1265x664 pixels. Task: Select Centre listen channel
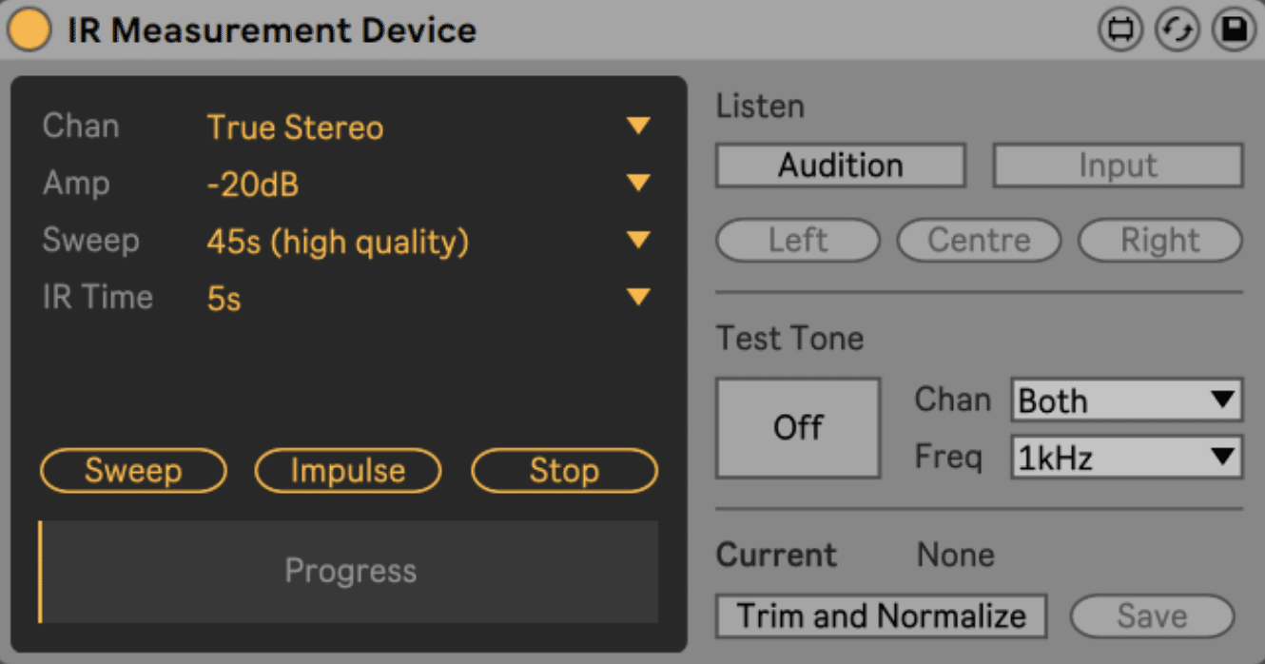pyautogui.click(x=979, y=241)
